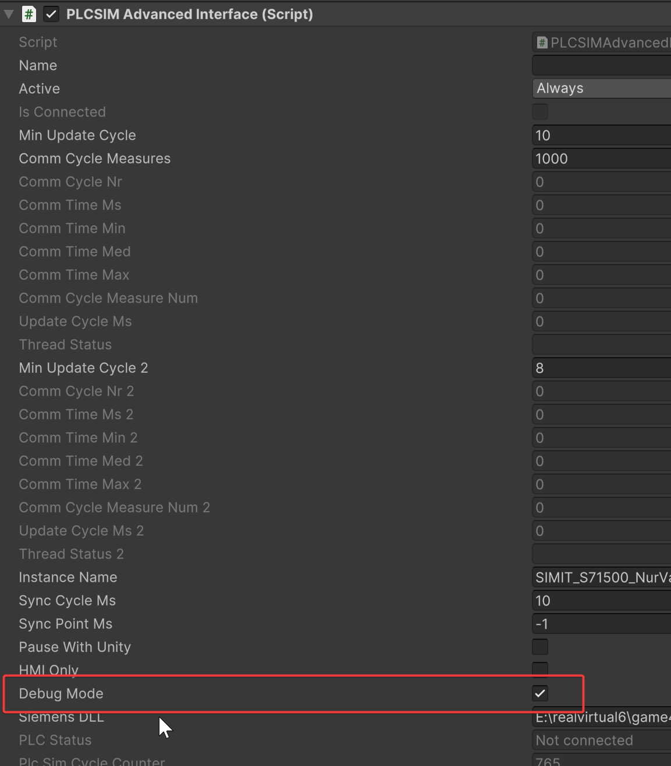Viewport: 671px width, 766px height.
Task: Enable the Pause With Unity checkbox
Action: click(x=540, y=647)
